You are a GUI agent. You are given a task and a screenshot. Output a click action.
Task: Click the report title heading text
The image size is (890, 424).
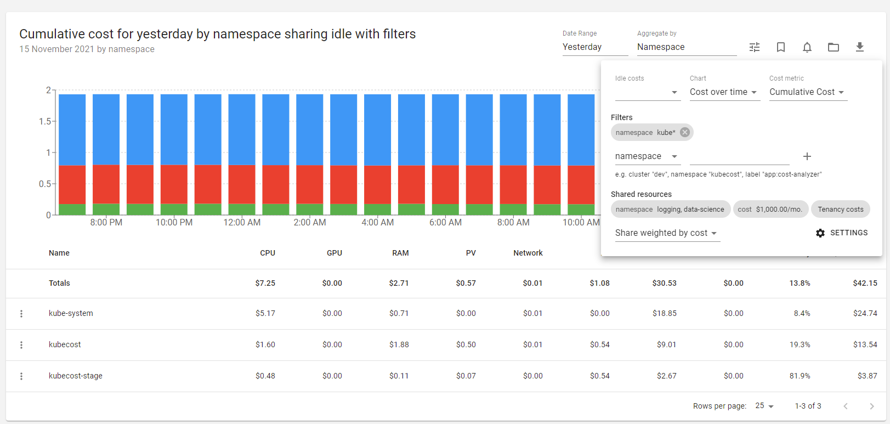pos(218,34)
